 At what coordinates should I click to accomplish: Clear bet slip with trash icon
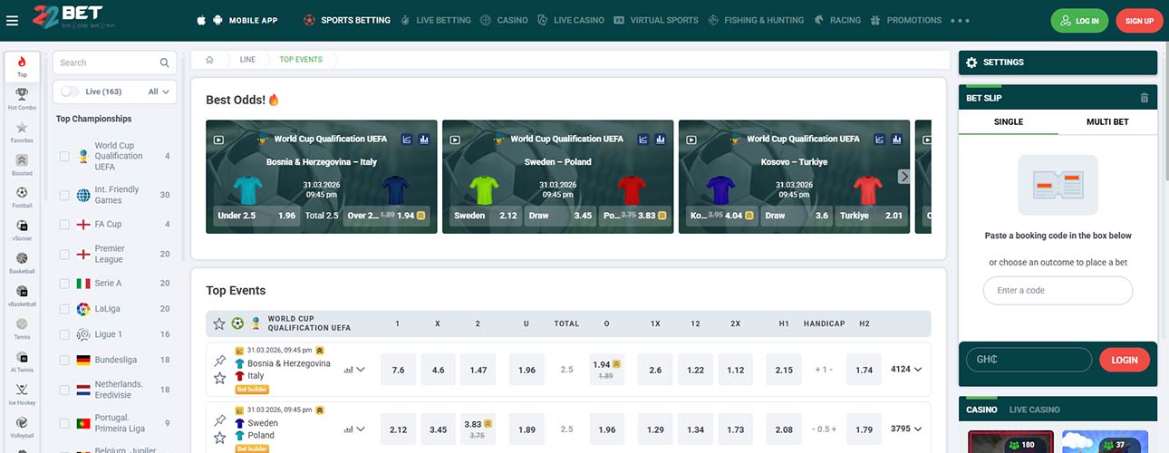(x=1144, y=97)
